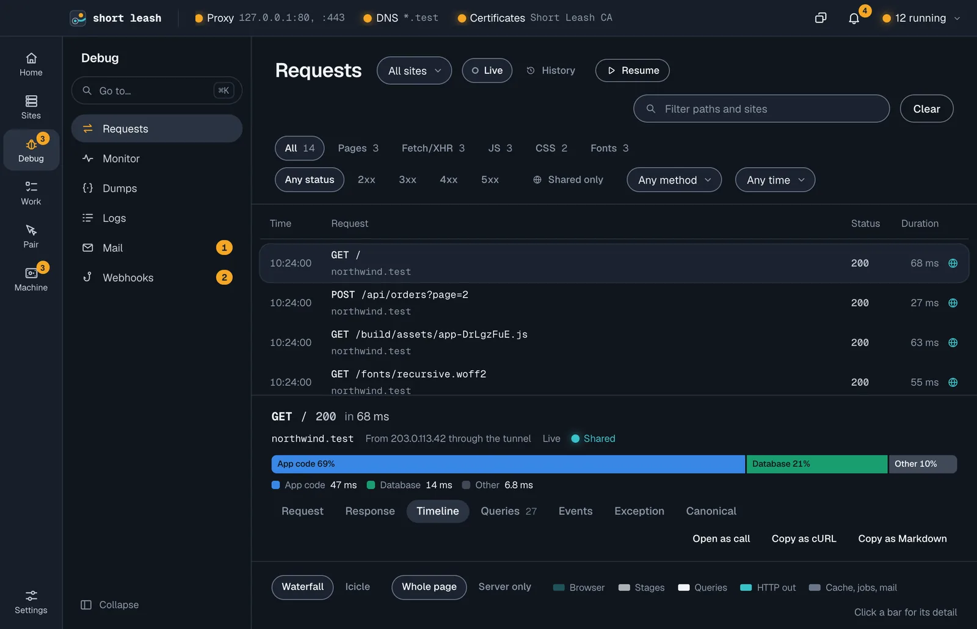Click the Other 10% timeline segment

pyautogui.click(x=923, y=464)
